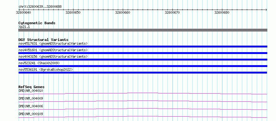Select the DGV Structural Variants track title
Screen dimensions: 276x121
coord(43,40)
